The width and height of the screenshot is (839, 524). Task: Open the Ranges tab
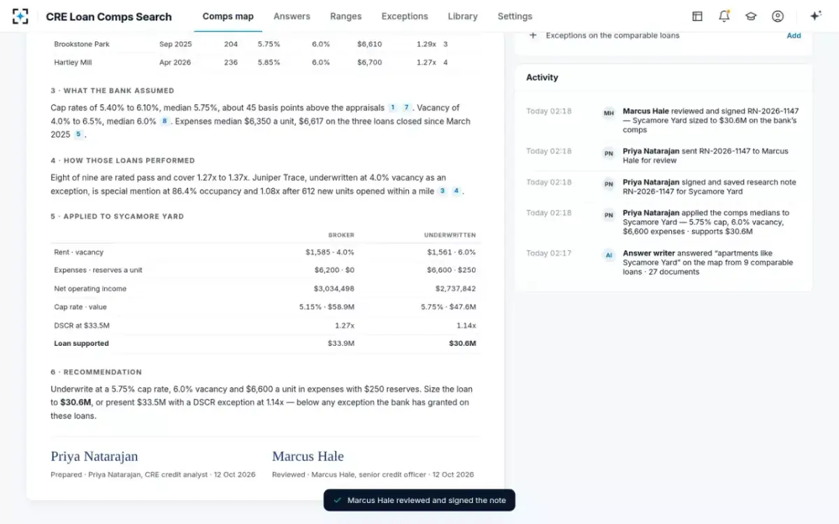345,16
